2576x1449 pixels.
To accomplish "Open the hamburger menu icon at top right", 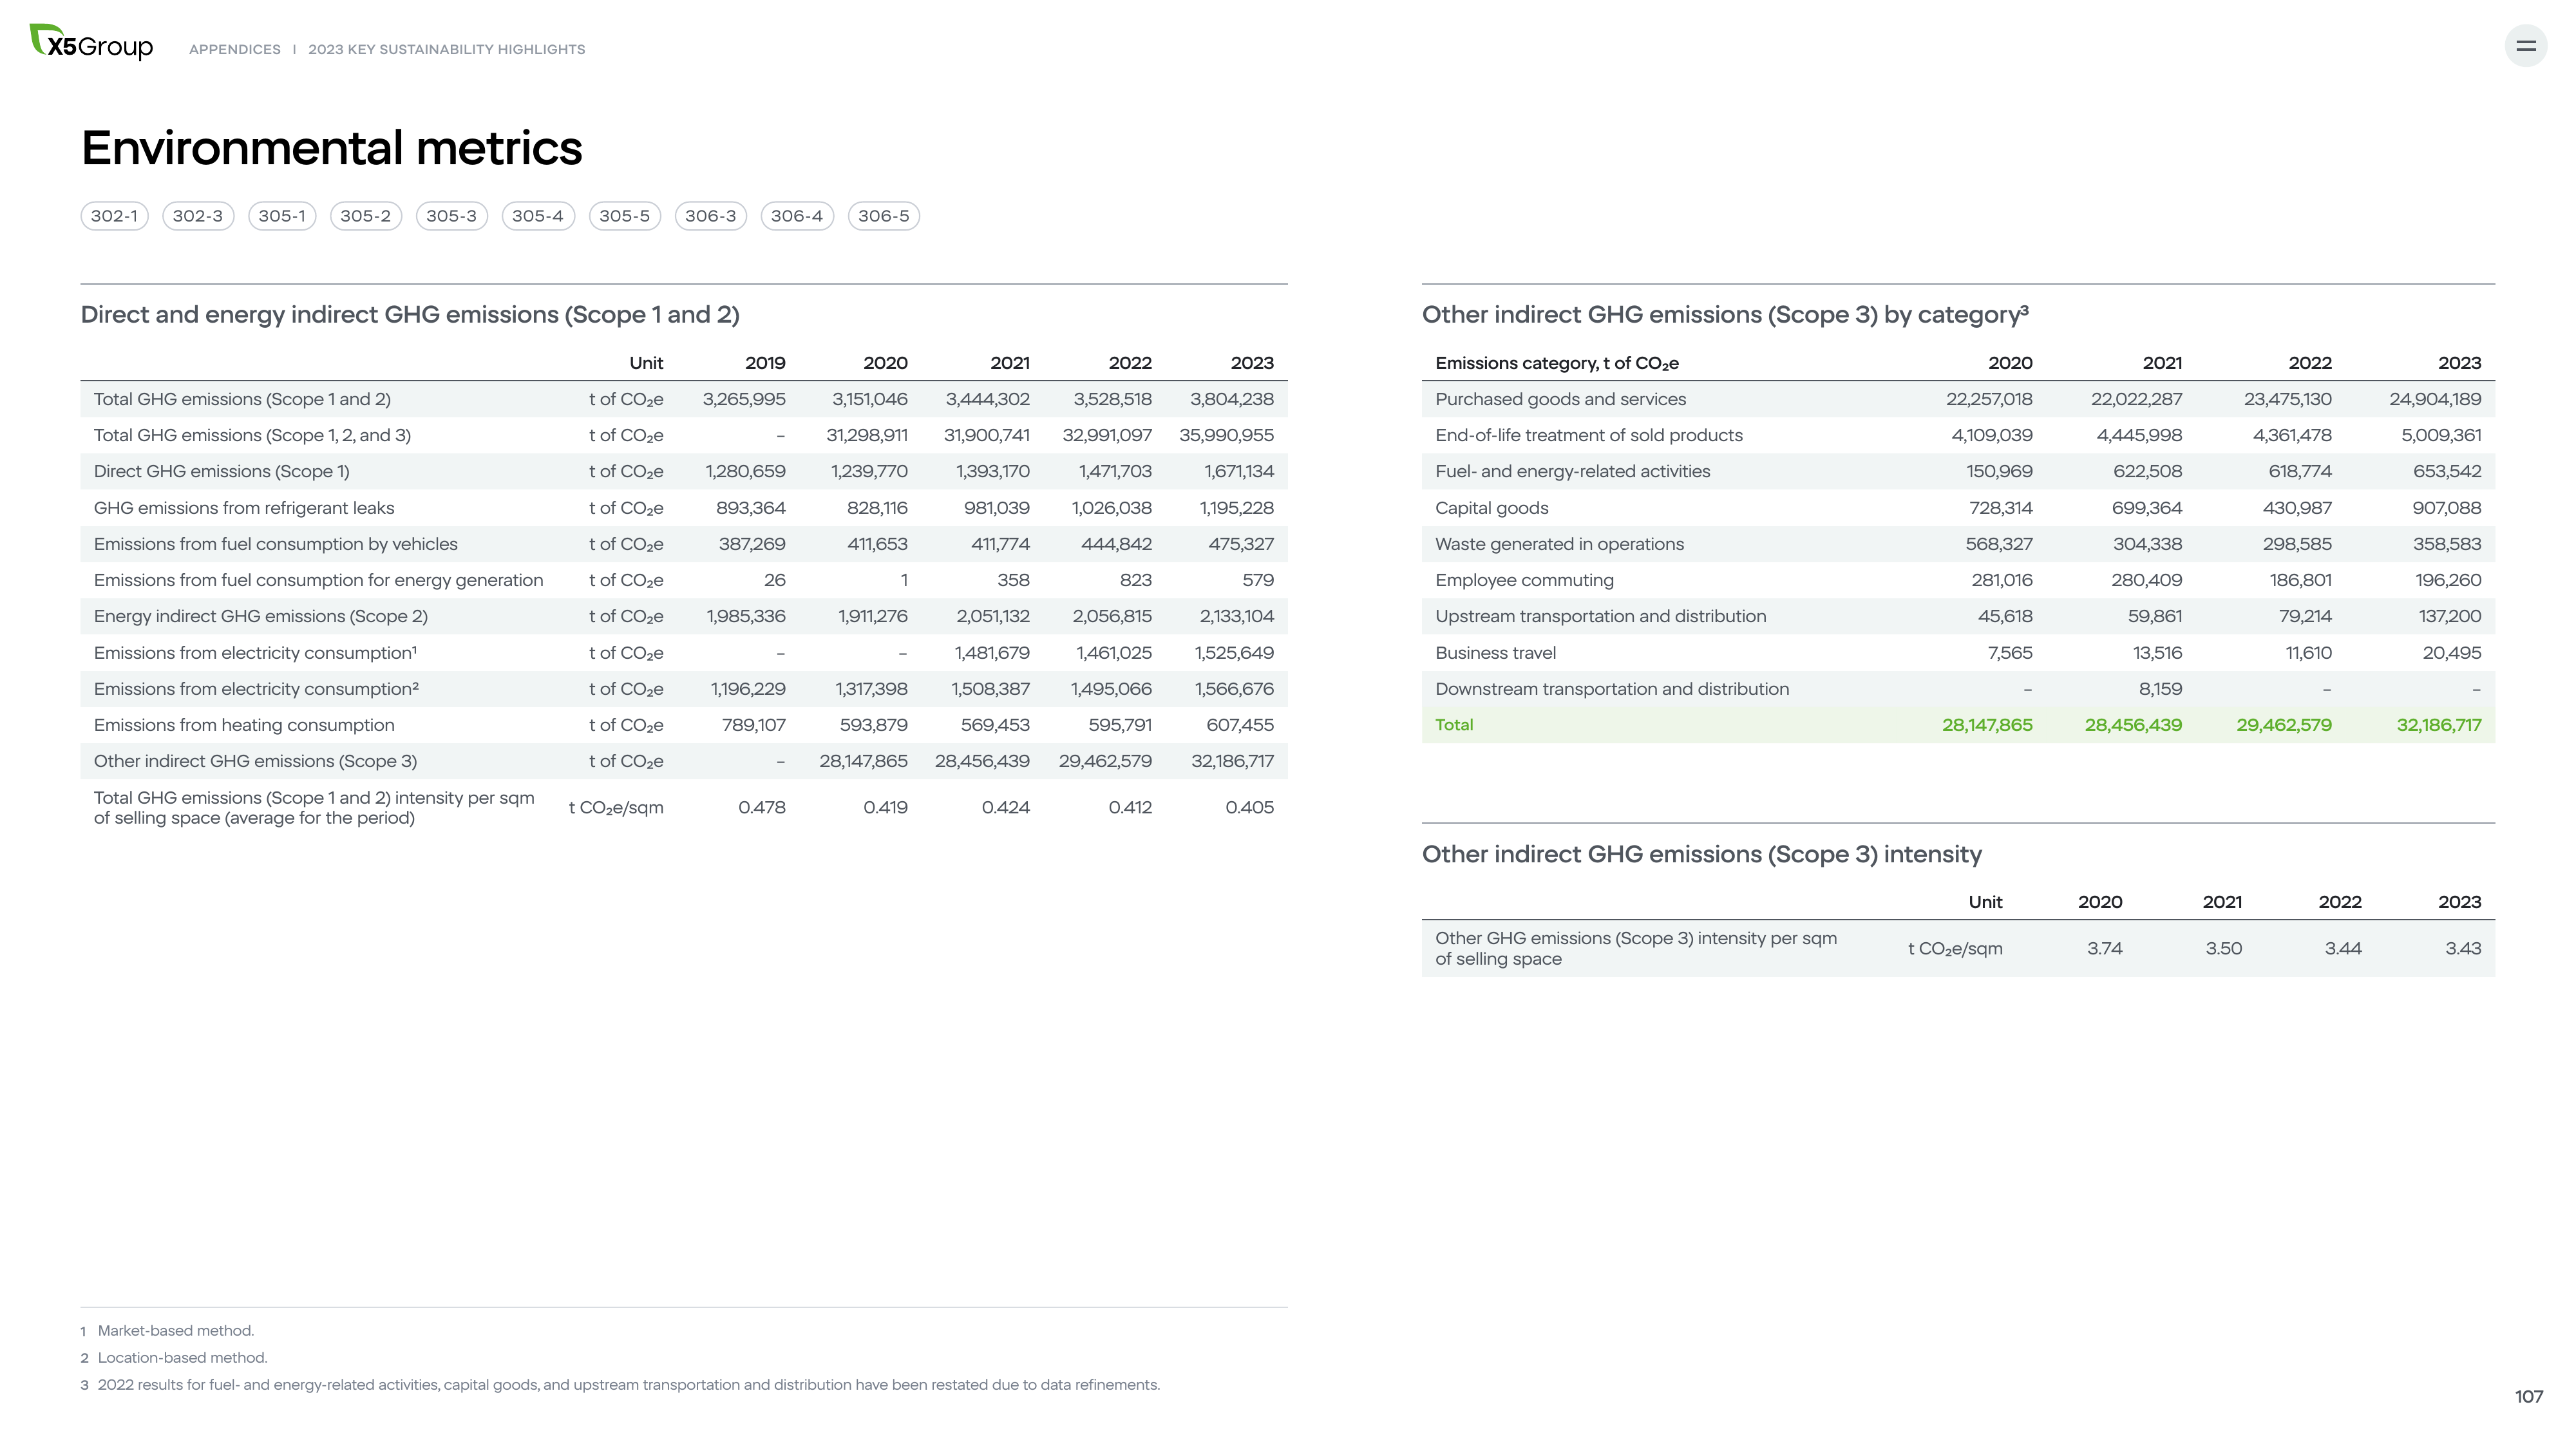I will point(2525,46).
